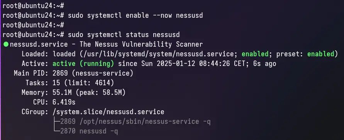Image resolution: width=344 pixels, height=140 pixels.
Task: Click the Memory 55.1M value
Action: click(x=62, y=93)
